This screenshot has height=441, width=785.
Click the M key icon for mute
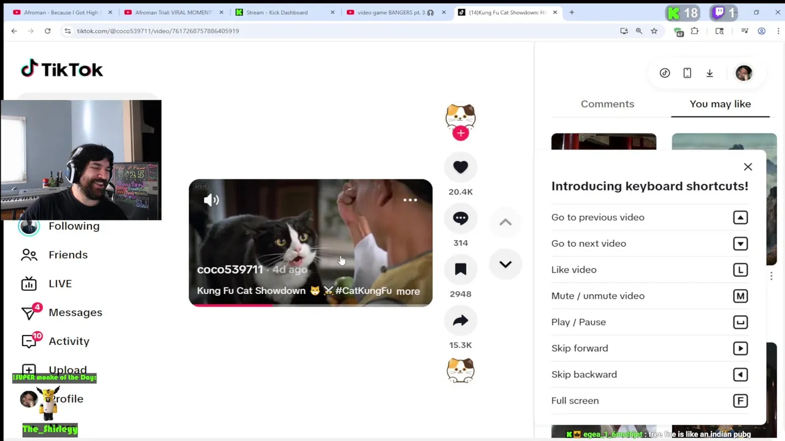click(740, 296)
